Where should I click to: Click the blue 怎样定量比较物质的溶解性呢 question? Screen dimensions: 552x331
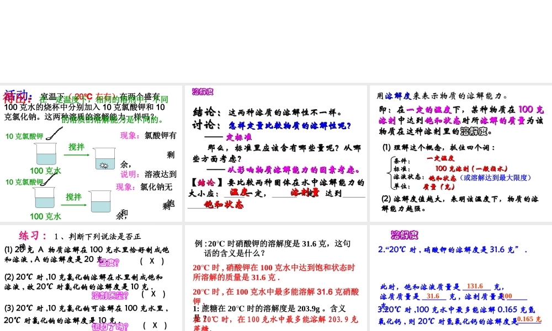click(290, 126)
